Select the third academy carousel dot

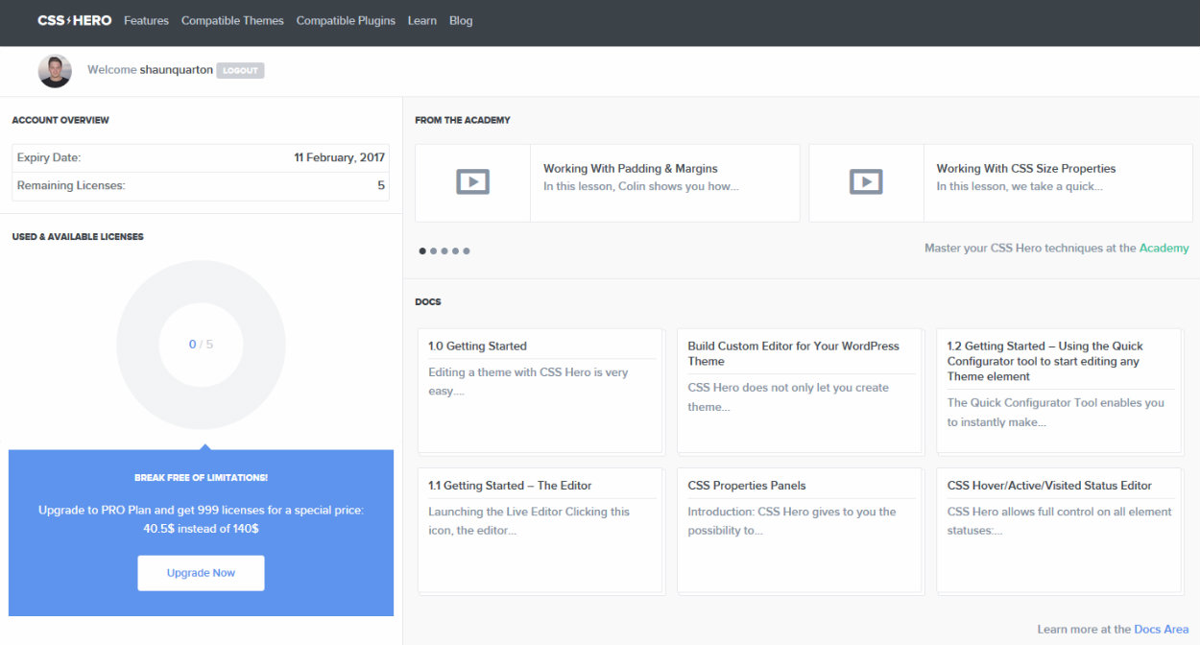[x=444, y=251]
